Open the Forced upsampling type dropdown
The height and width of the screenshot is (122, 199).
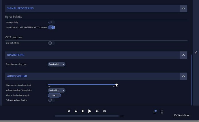[57, 64]
